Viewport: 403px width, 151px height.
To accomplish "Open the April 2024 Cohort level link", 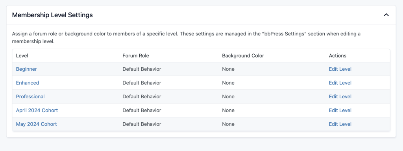I will [x=37, y=110].
